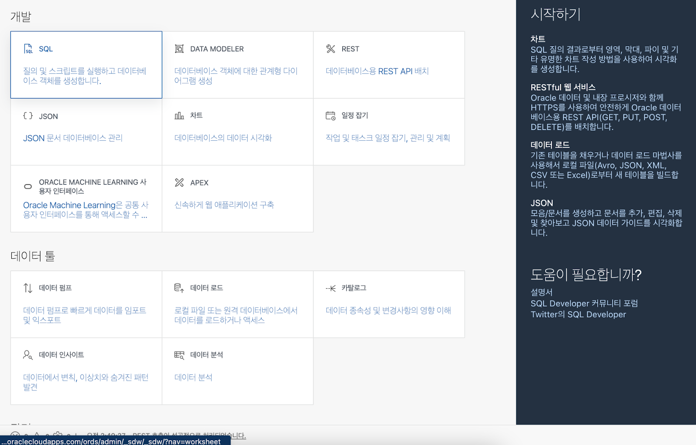This screenshot has height=445, width=696.
Task: Click '신속하게 웹 애플리케이션 구축' description
Action: 224,205
